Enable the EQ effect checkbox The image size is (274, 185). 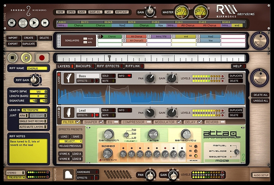[x=116, y=122]
